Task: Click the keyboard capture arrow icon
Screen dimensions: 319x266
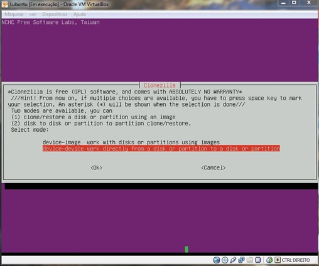Action: tap(278, 260)
